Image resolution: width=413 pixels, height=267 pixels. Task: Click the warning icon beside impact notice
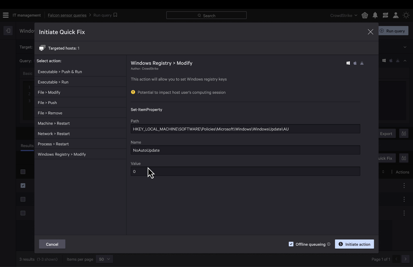[133, 92]
